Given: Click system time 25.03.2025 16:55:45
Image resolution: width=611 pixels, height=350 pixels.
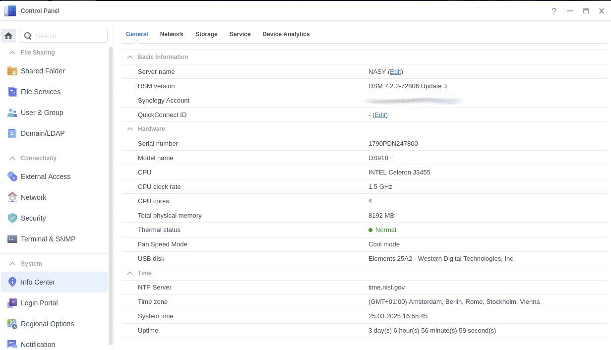Looking at the screenshot, I should tap(398, 316).
